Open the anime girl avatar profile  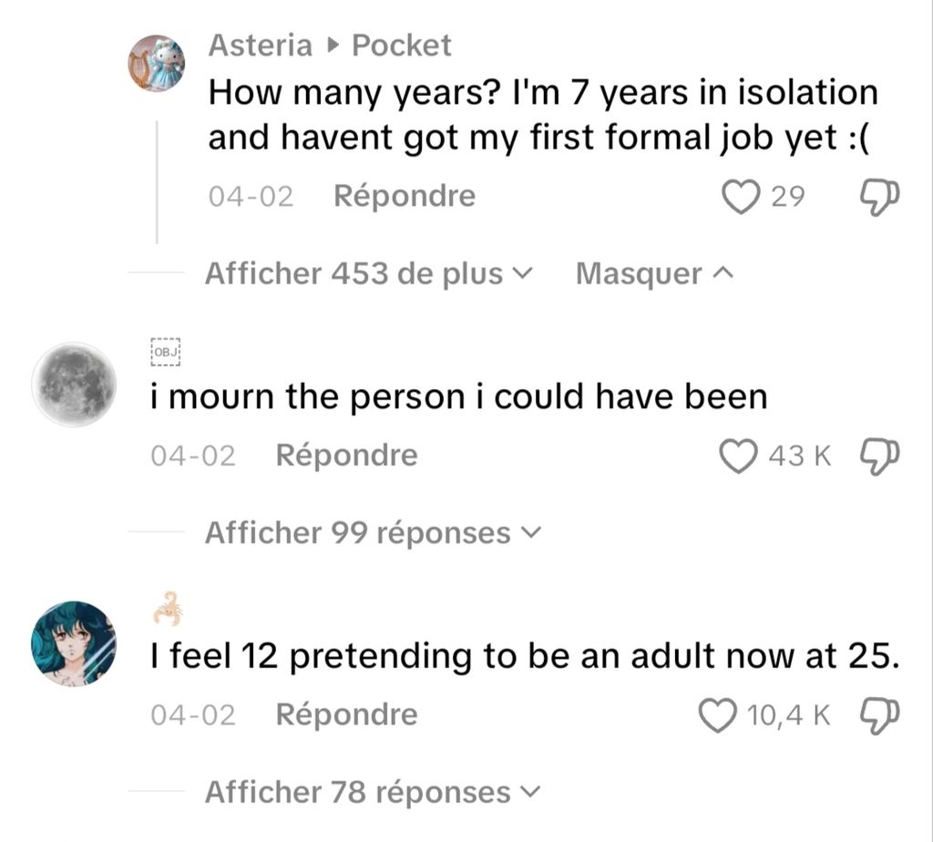[x=74, y=644]
